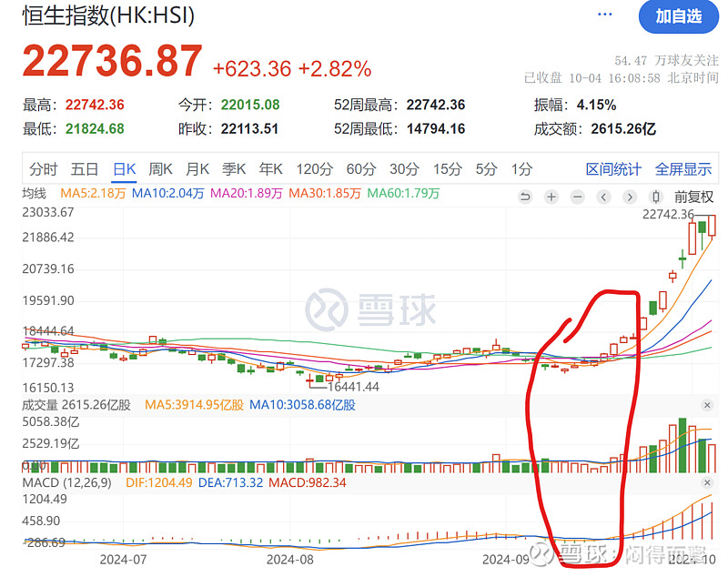
Task: Click the 加自选 add-to-watchlist button
Action: pyautogui.click(x=679, y=17)
